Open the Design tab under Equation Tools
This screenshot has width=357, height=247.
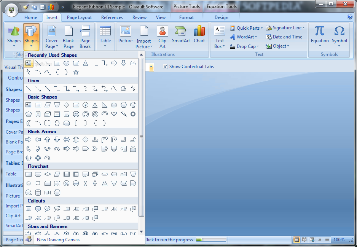pos(221,17)
